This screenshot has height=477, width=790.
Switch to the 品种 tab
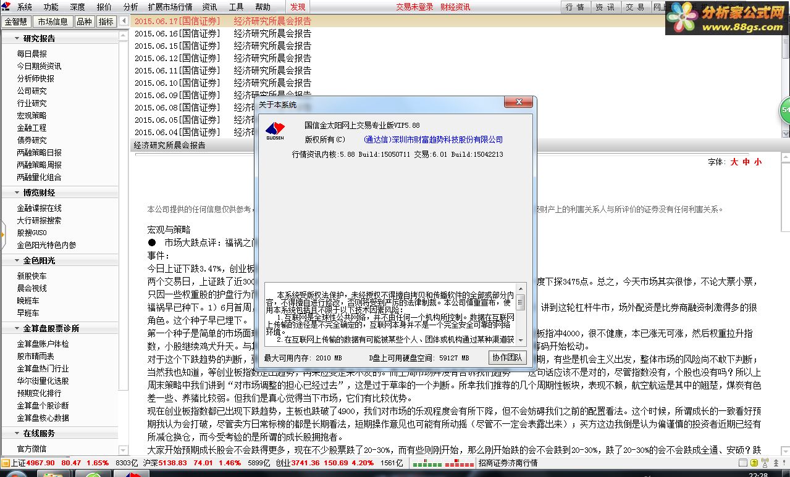point(84,21)
